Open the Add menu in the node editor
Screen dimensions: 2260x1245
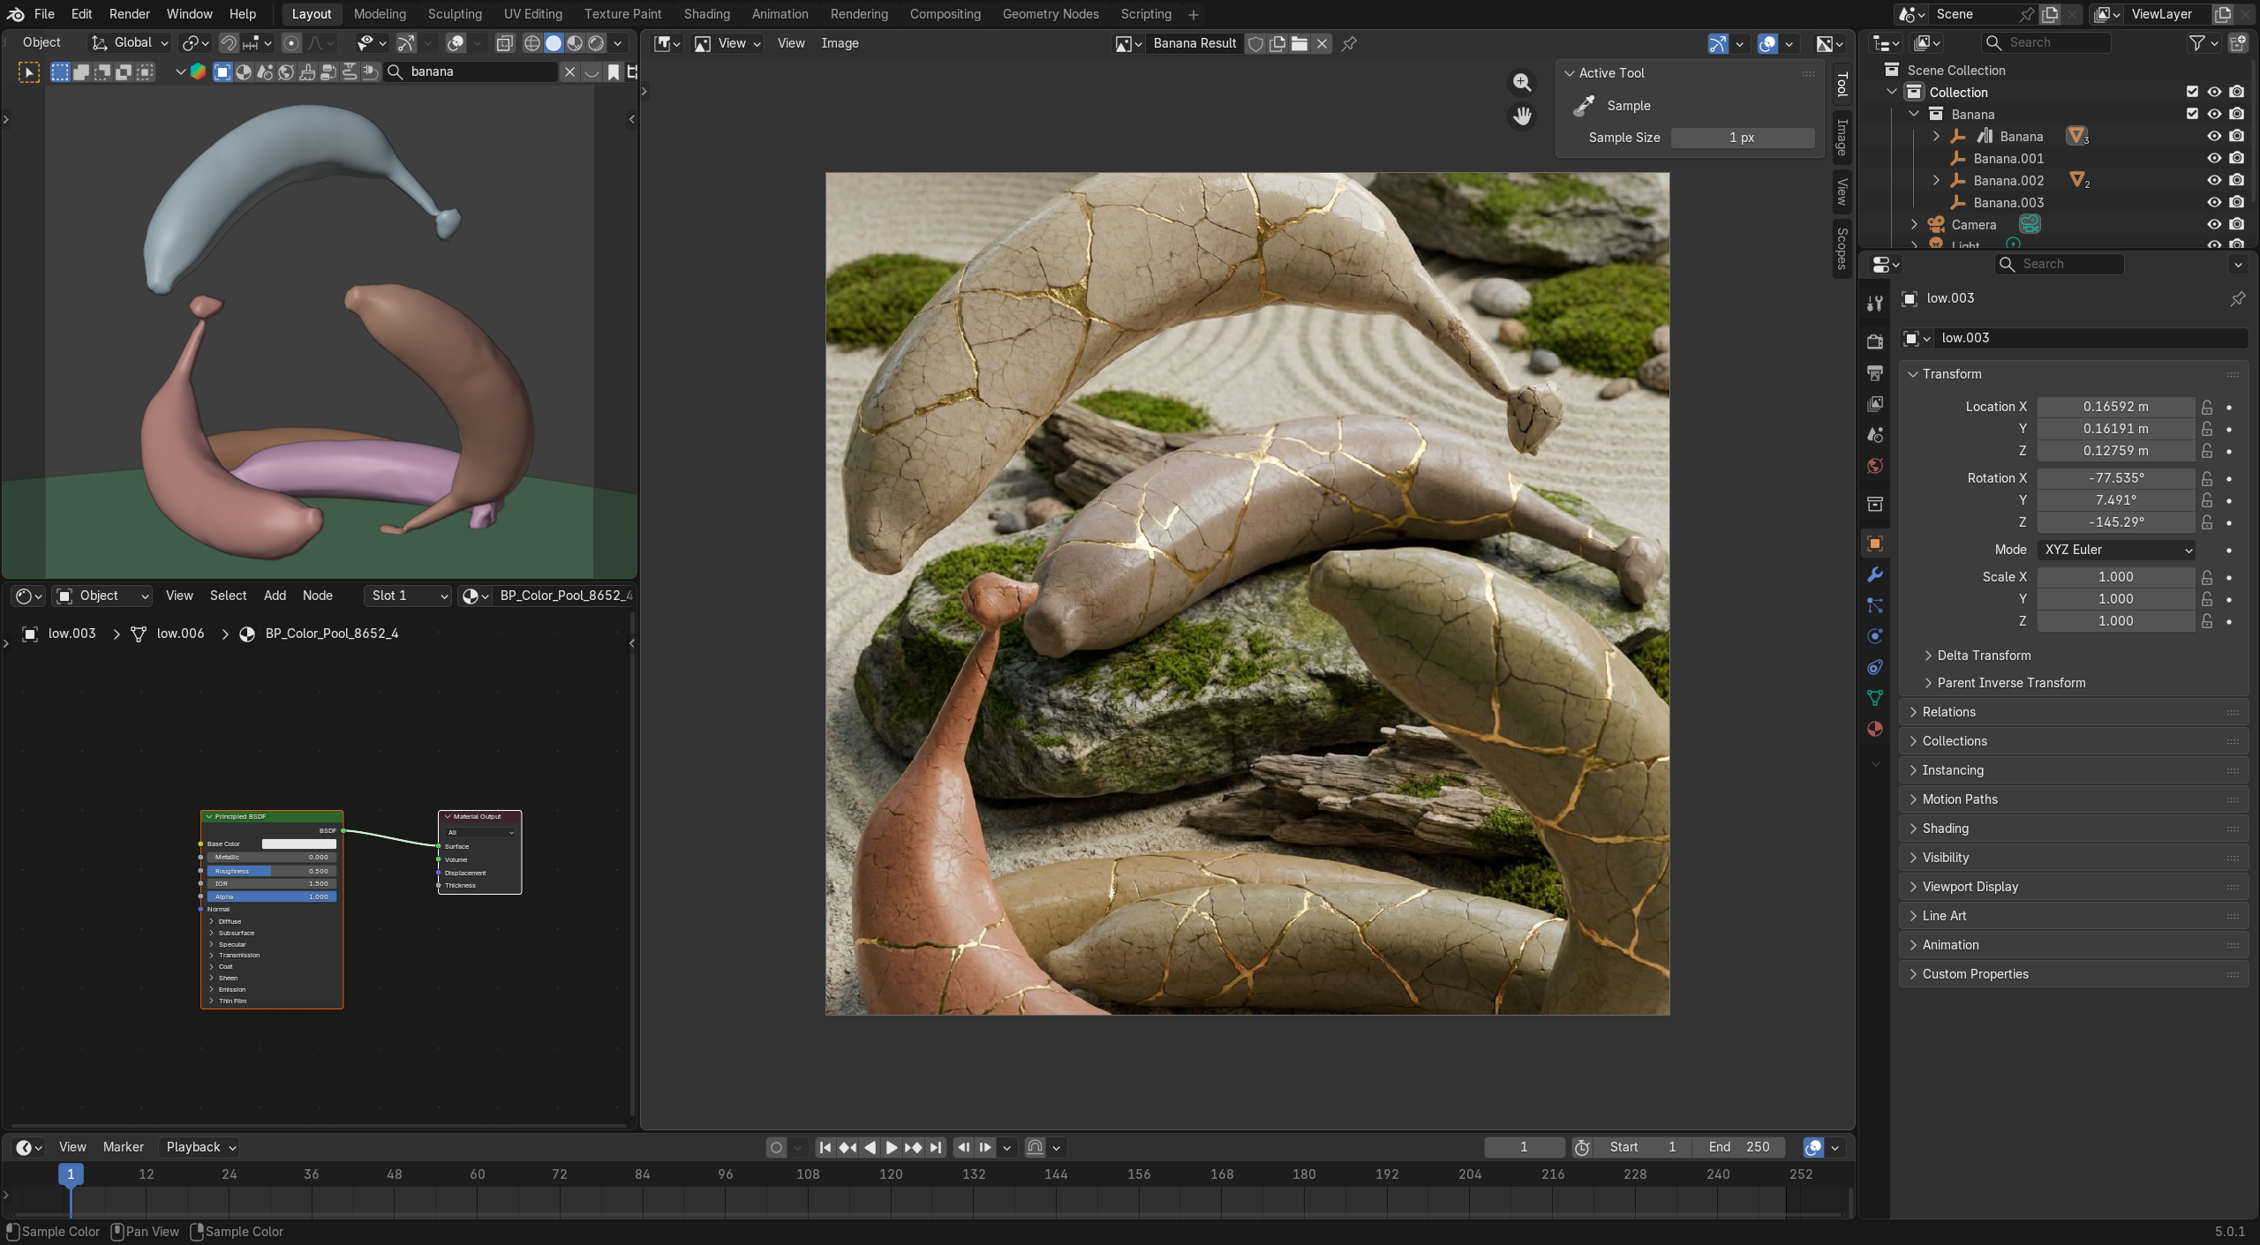click(275, 596)
